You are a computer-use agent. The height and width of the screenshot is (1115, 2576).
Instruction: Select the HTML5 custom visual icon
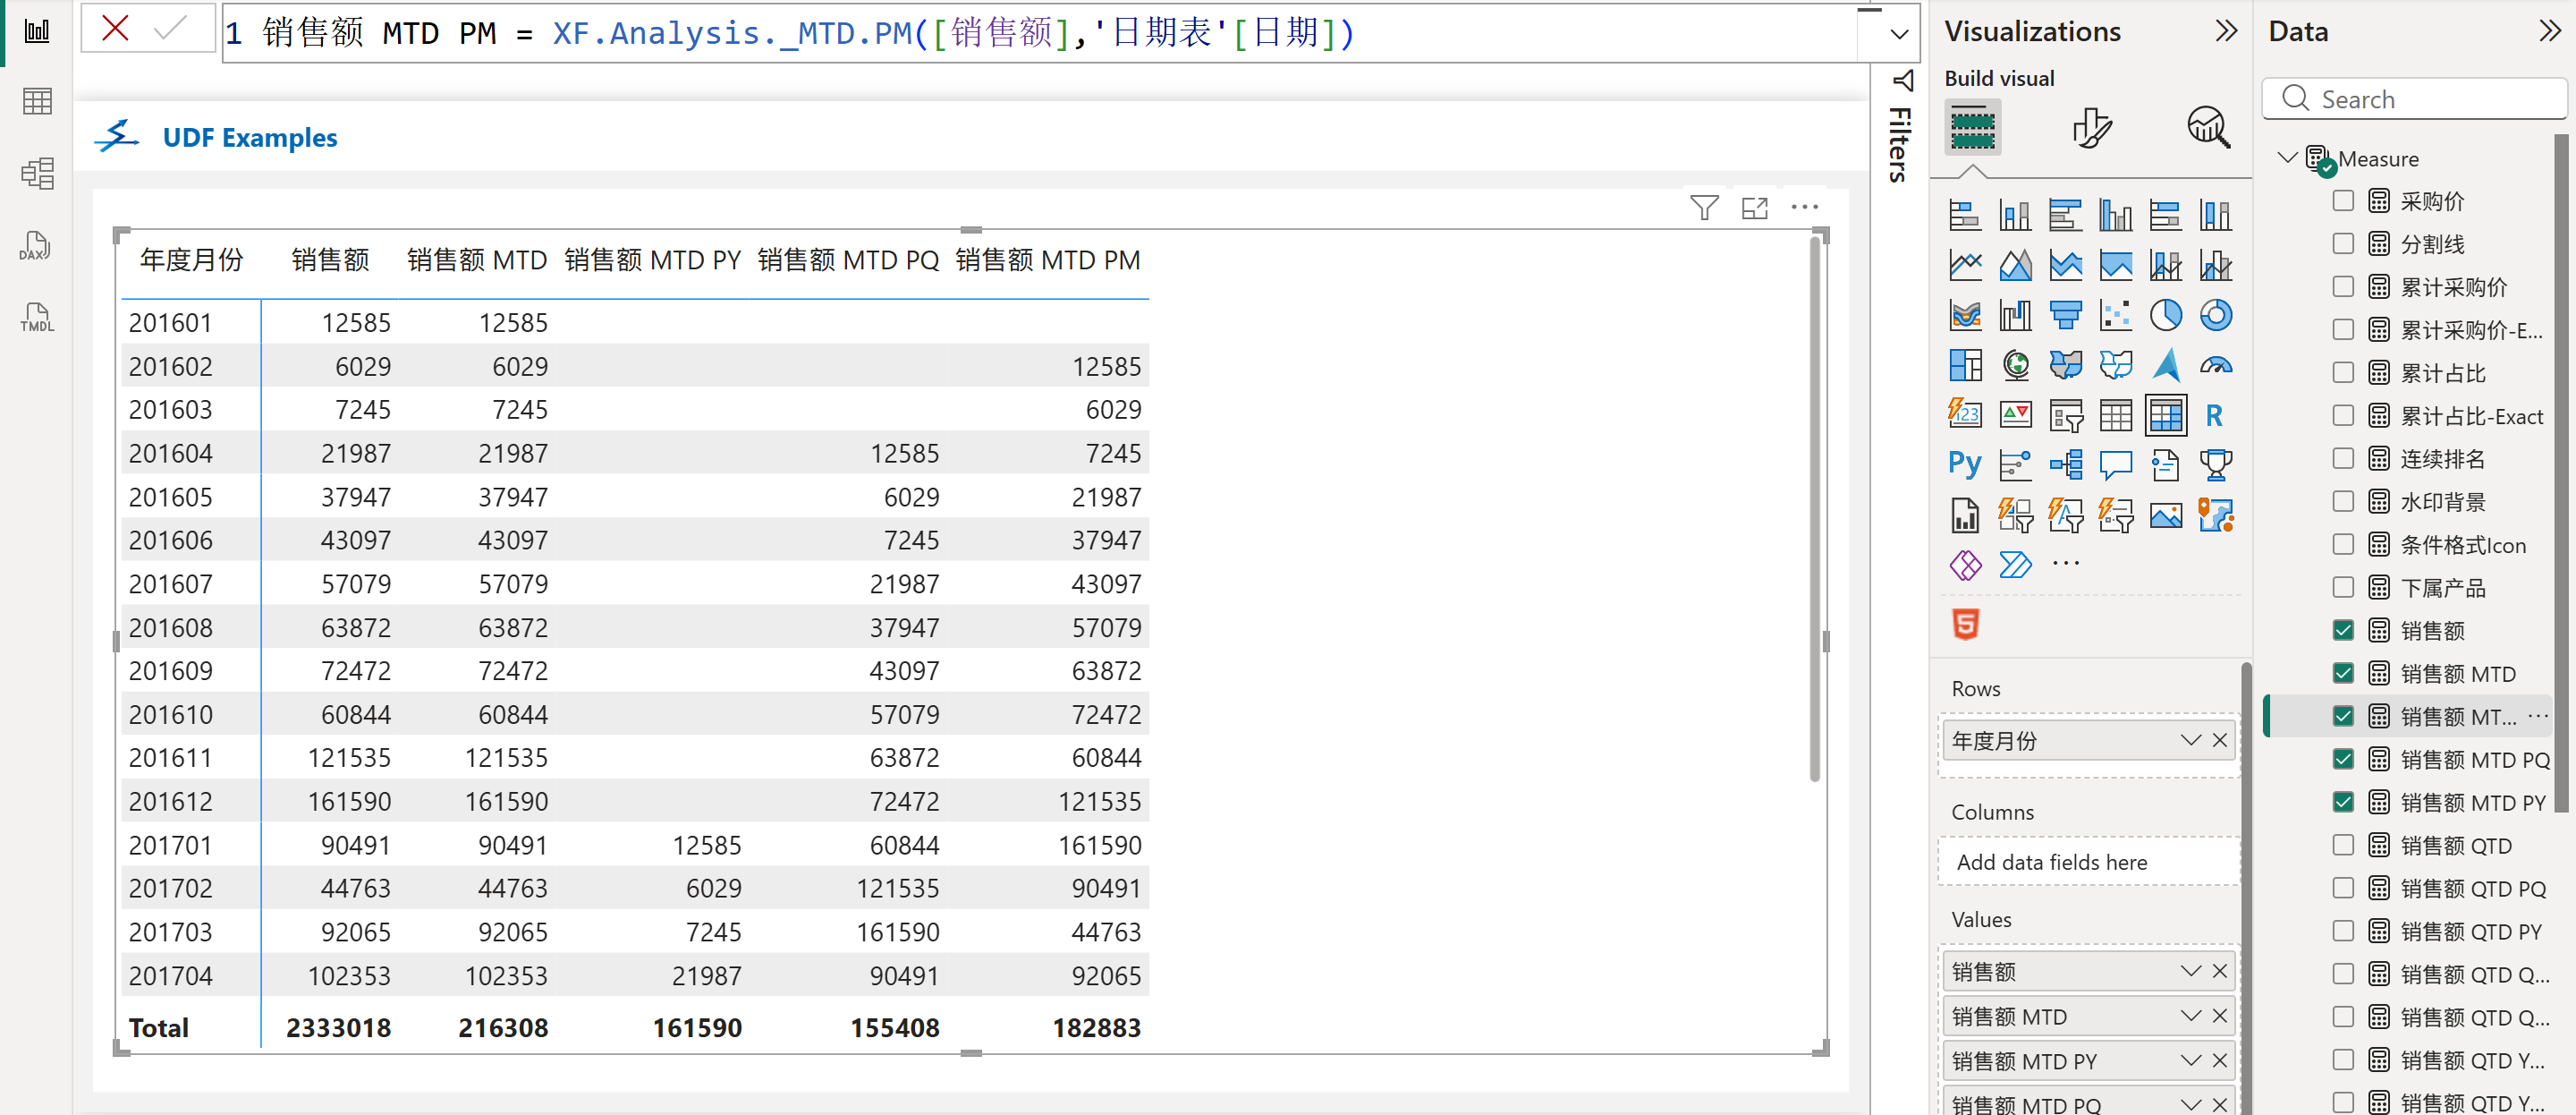point(1965,625)
